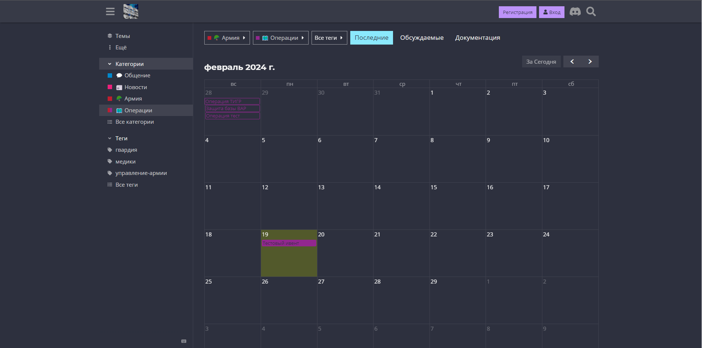
Task: Open the Тестовый ивент calendar event
Action: coord(289,243)
